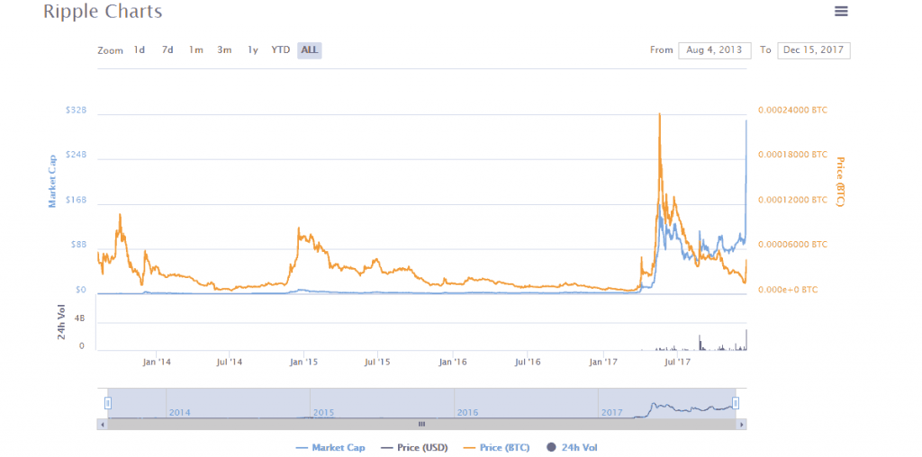Image resolution: width=922 pixels, height=457 pixels.
Task: Click the Jul '16 x-axis label
Action: [x=528, y=362]
